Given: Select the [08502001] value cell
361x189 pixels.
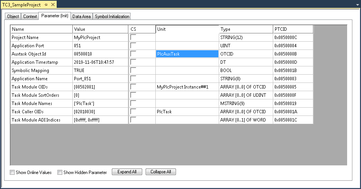Looking at the screenshot, I should coord(100,87).
